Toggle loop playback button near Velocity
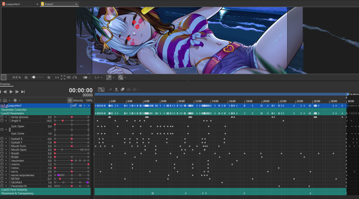359x199 pixels. pyautogui.click(x=70, y=100)
